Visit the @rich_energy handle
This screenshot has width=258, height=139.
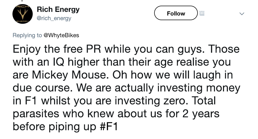tap(54, 18)
